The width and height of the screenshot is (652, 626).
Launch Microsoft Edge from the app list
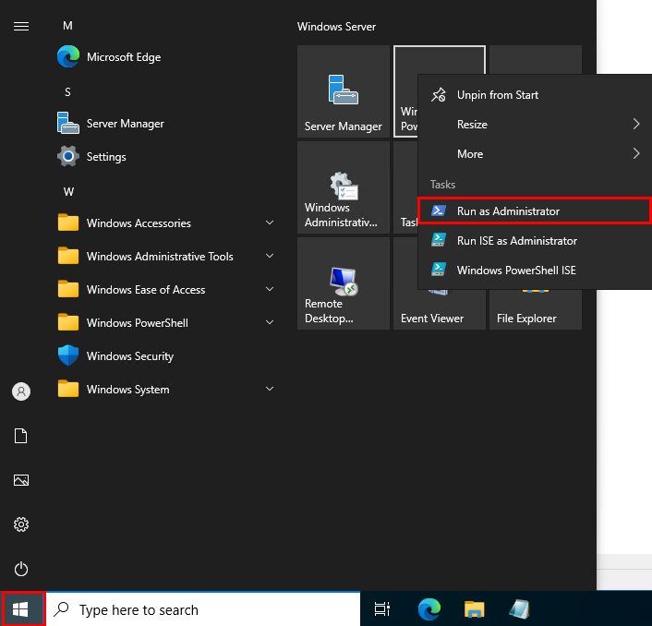click(123, 57)
